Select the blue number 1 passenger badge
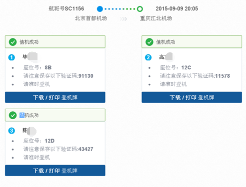This screenshot has width=246, height=187. coord(11,57)
